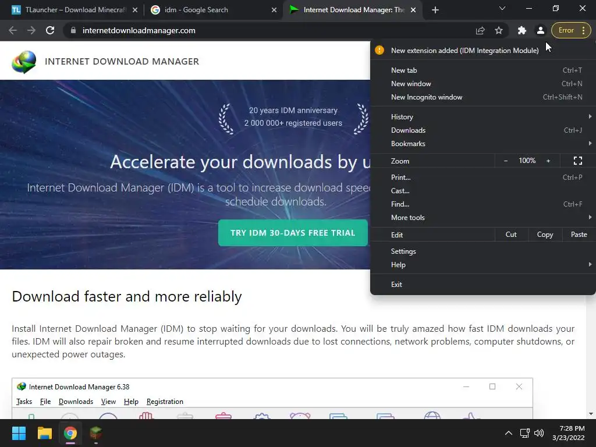Click the page scrollbar down arrow
Viewport: 596px width, 447px height.
click(x=591, y=414)
